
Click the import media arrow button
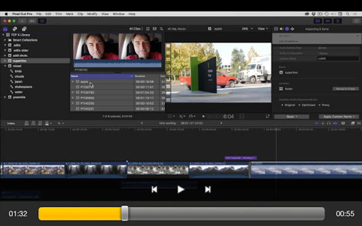point(22,21)
